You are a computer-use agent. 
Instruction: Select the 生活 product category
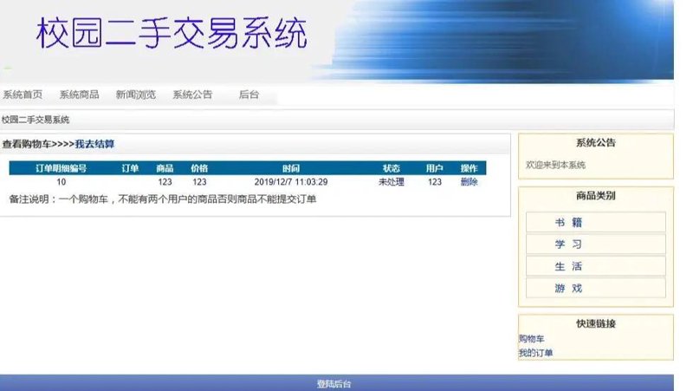click(x=596, y=266)
